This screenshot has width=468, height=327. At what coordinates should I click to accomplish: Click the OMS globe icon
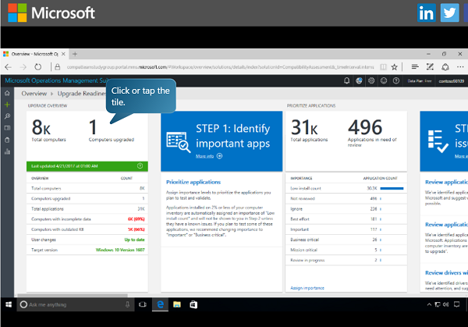[x=359, y=80]
